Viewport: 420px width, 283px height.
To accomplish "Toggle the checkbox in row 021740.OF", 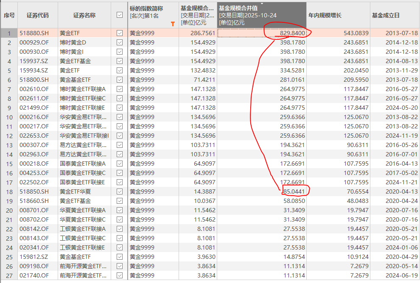I will [120, 275].
